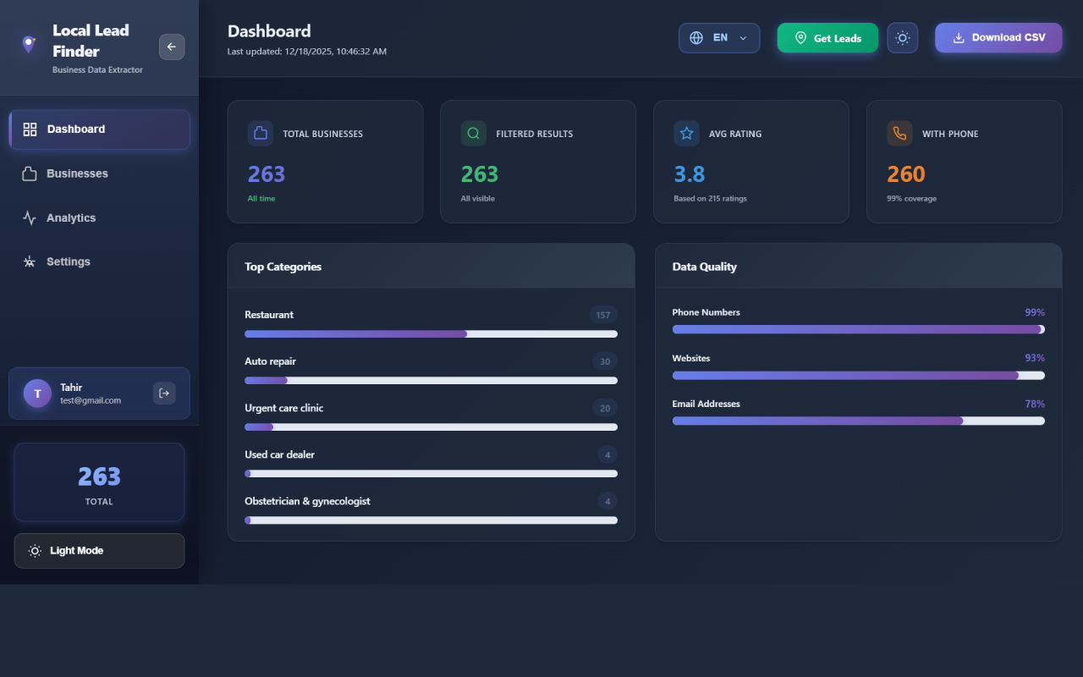
Task: Click the Restaurant category progress bar
Action: tap(431, 334)
